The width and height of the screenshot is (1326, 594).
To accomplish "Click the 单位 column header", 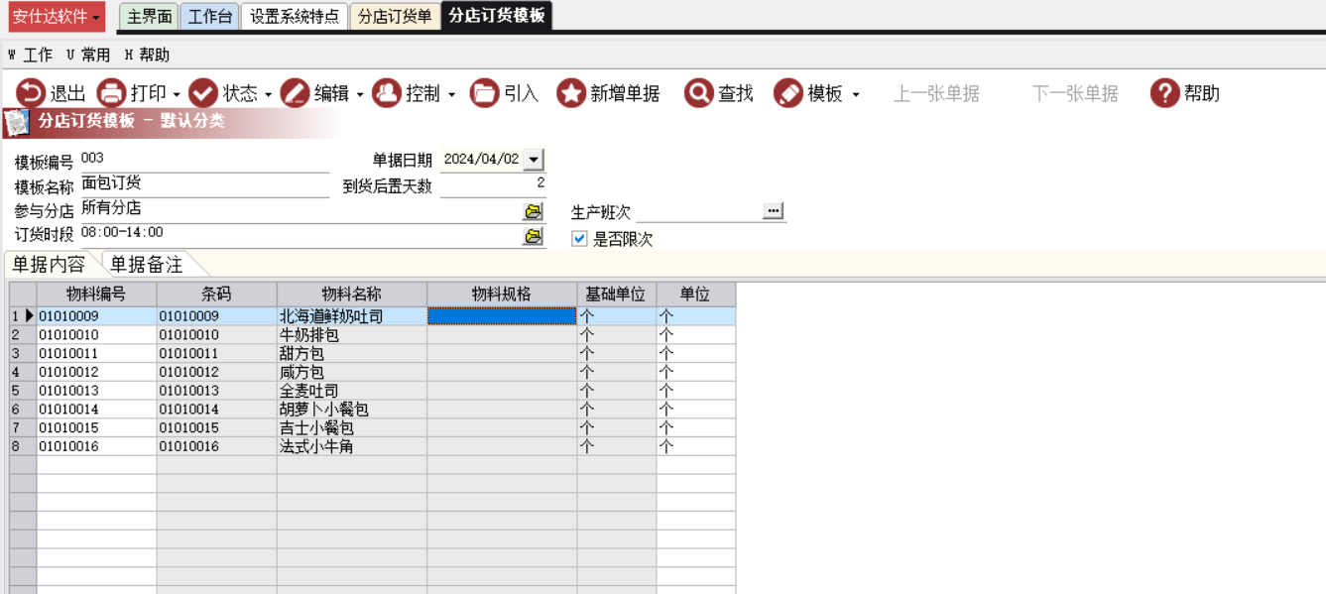I will tap(695, 295).
